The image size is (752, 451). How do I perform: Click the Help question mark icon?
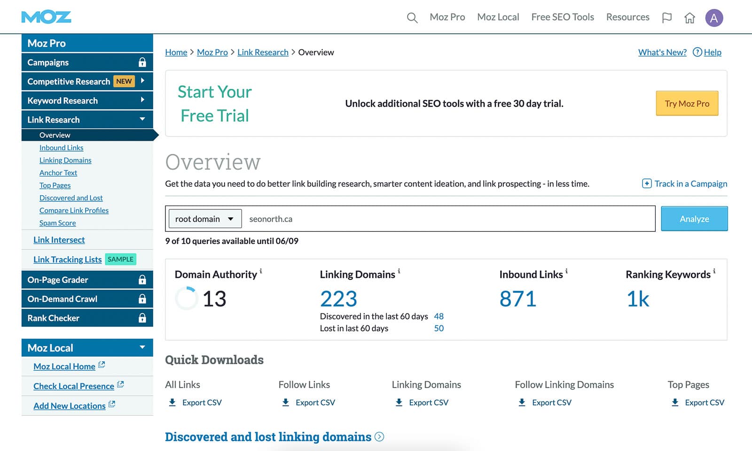[697, 52]
